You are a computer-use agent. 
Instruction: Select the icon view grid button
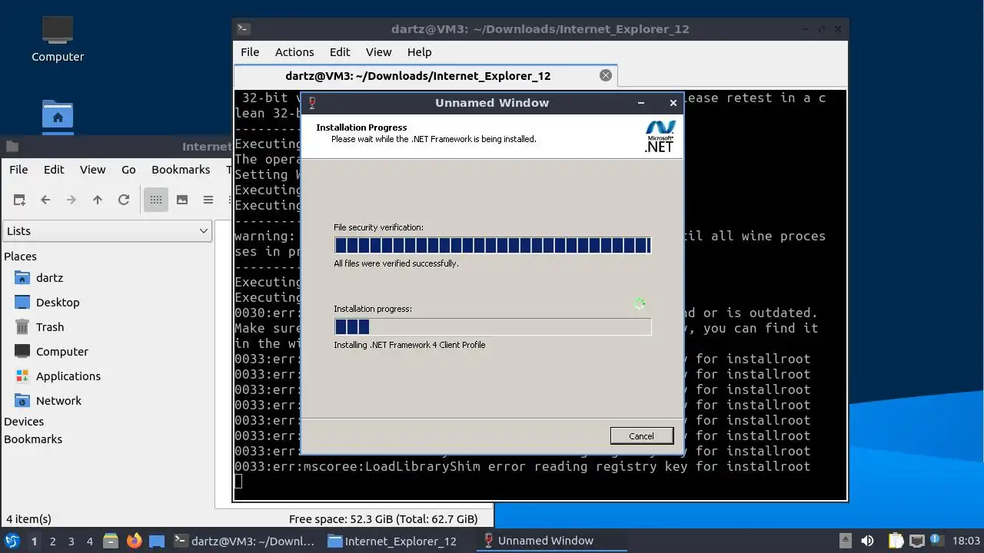click(156, 200)
